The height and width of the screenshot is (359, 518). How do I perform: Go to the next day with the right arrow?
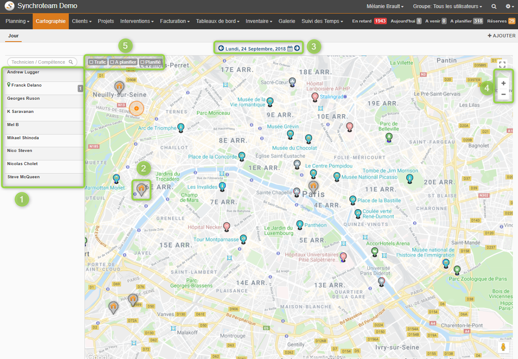297,48
